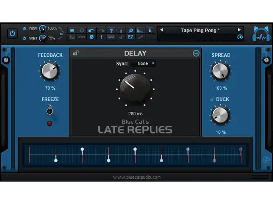
Task: Click the greyed camera snapshot icon
Action: (72, 37)
